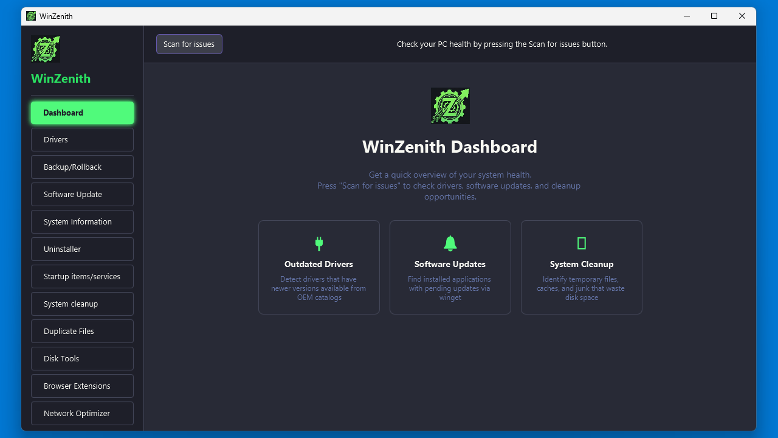The height and width of the screenshot is (438, 778).
Task: Open the Drivers section
Action: (x=83, y=140)
